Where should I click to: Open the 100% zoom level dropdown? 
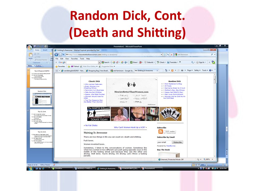212,159
